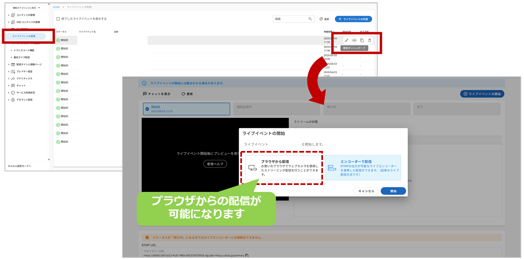524x259 pixels.
Task: Click the chat bubble icon on チャットを表示
Action: click(145, 94)
